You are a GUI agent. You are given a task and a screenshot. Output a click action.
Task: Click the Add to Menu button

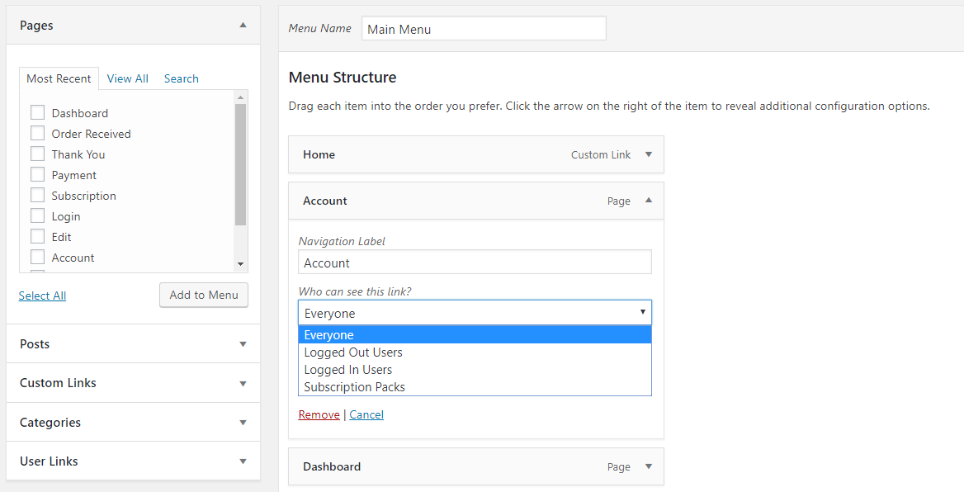(x=204, y=296)
